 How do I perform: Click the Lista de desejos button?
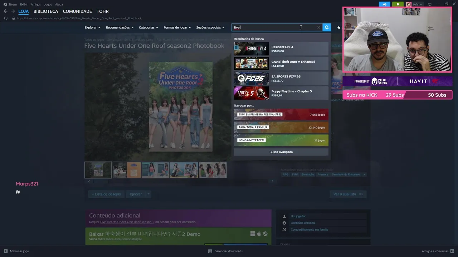[106, 194]
